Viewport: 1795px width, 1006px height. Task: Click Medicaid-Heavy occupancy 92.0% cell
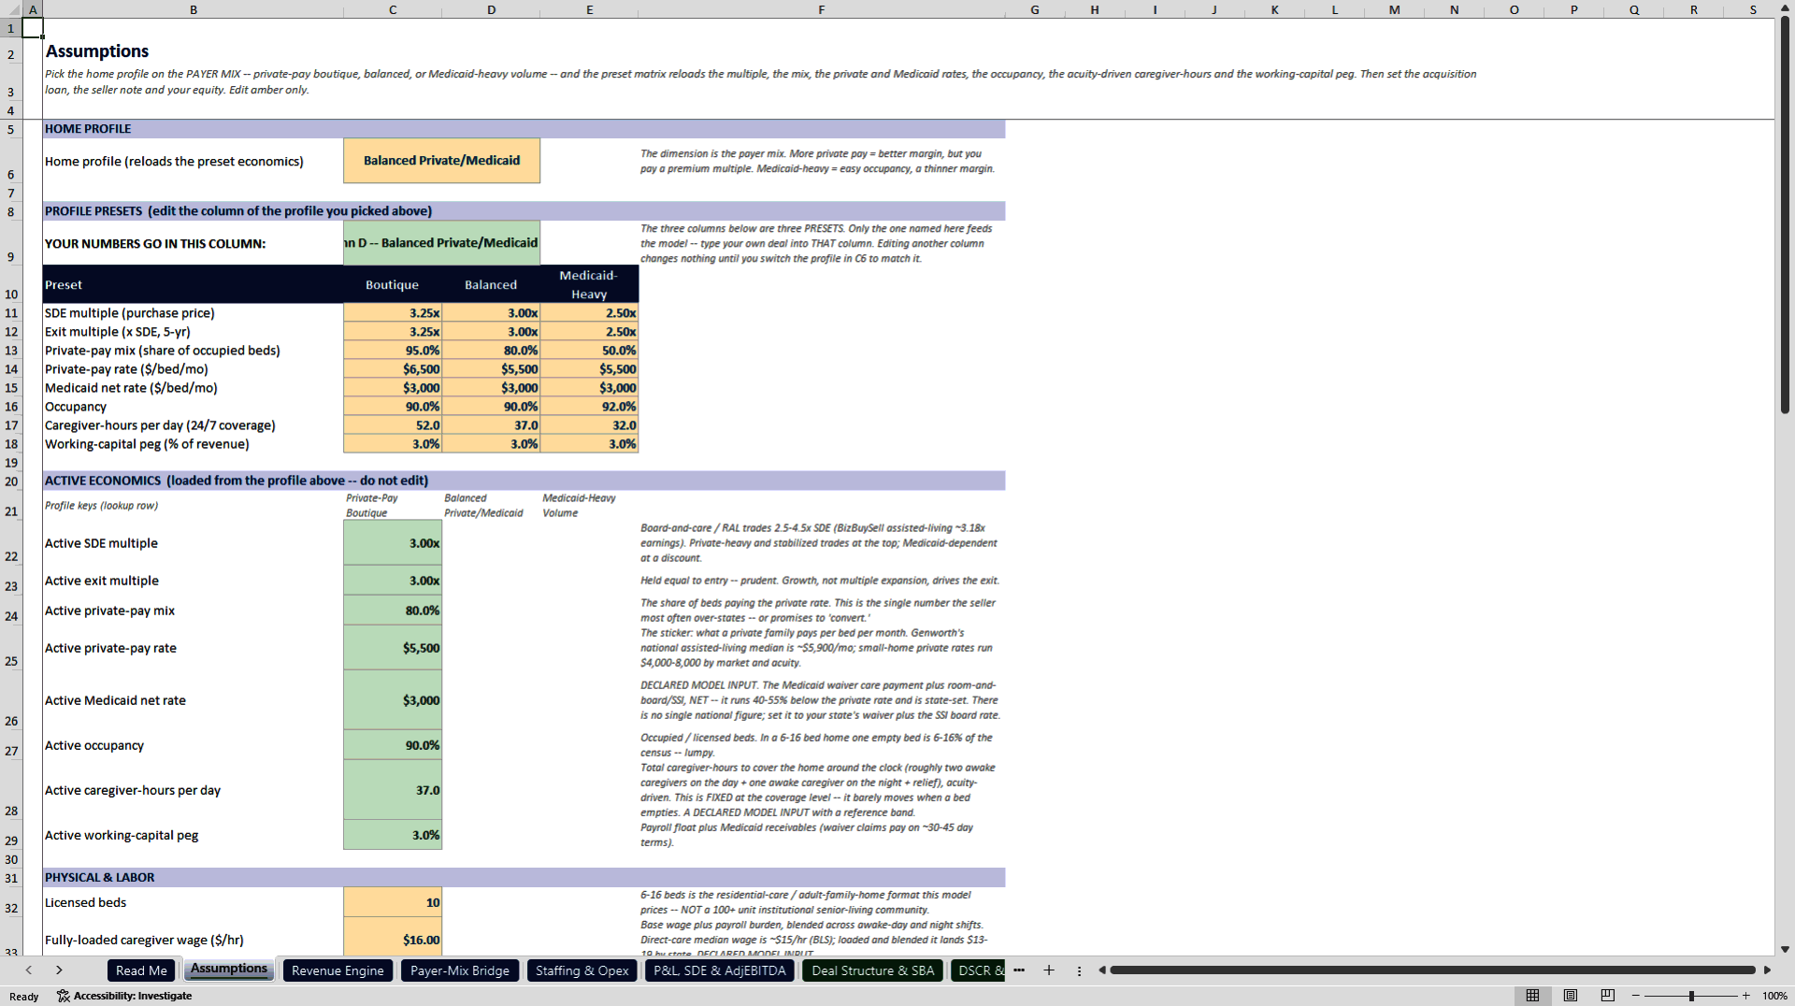[x=589, y=407]
